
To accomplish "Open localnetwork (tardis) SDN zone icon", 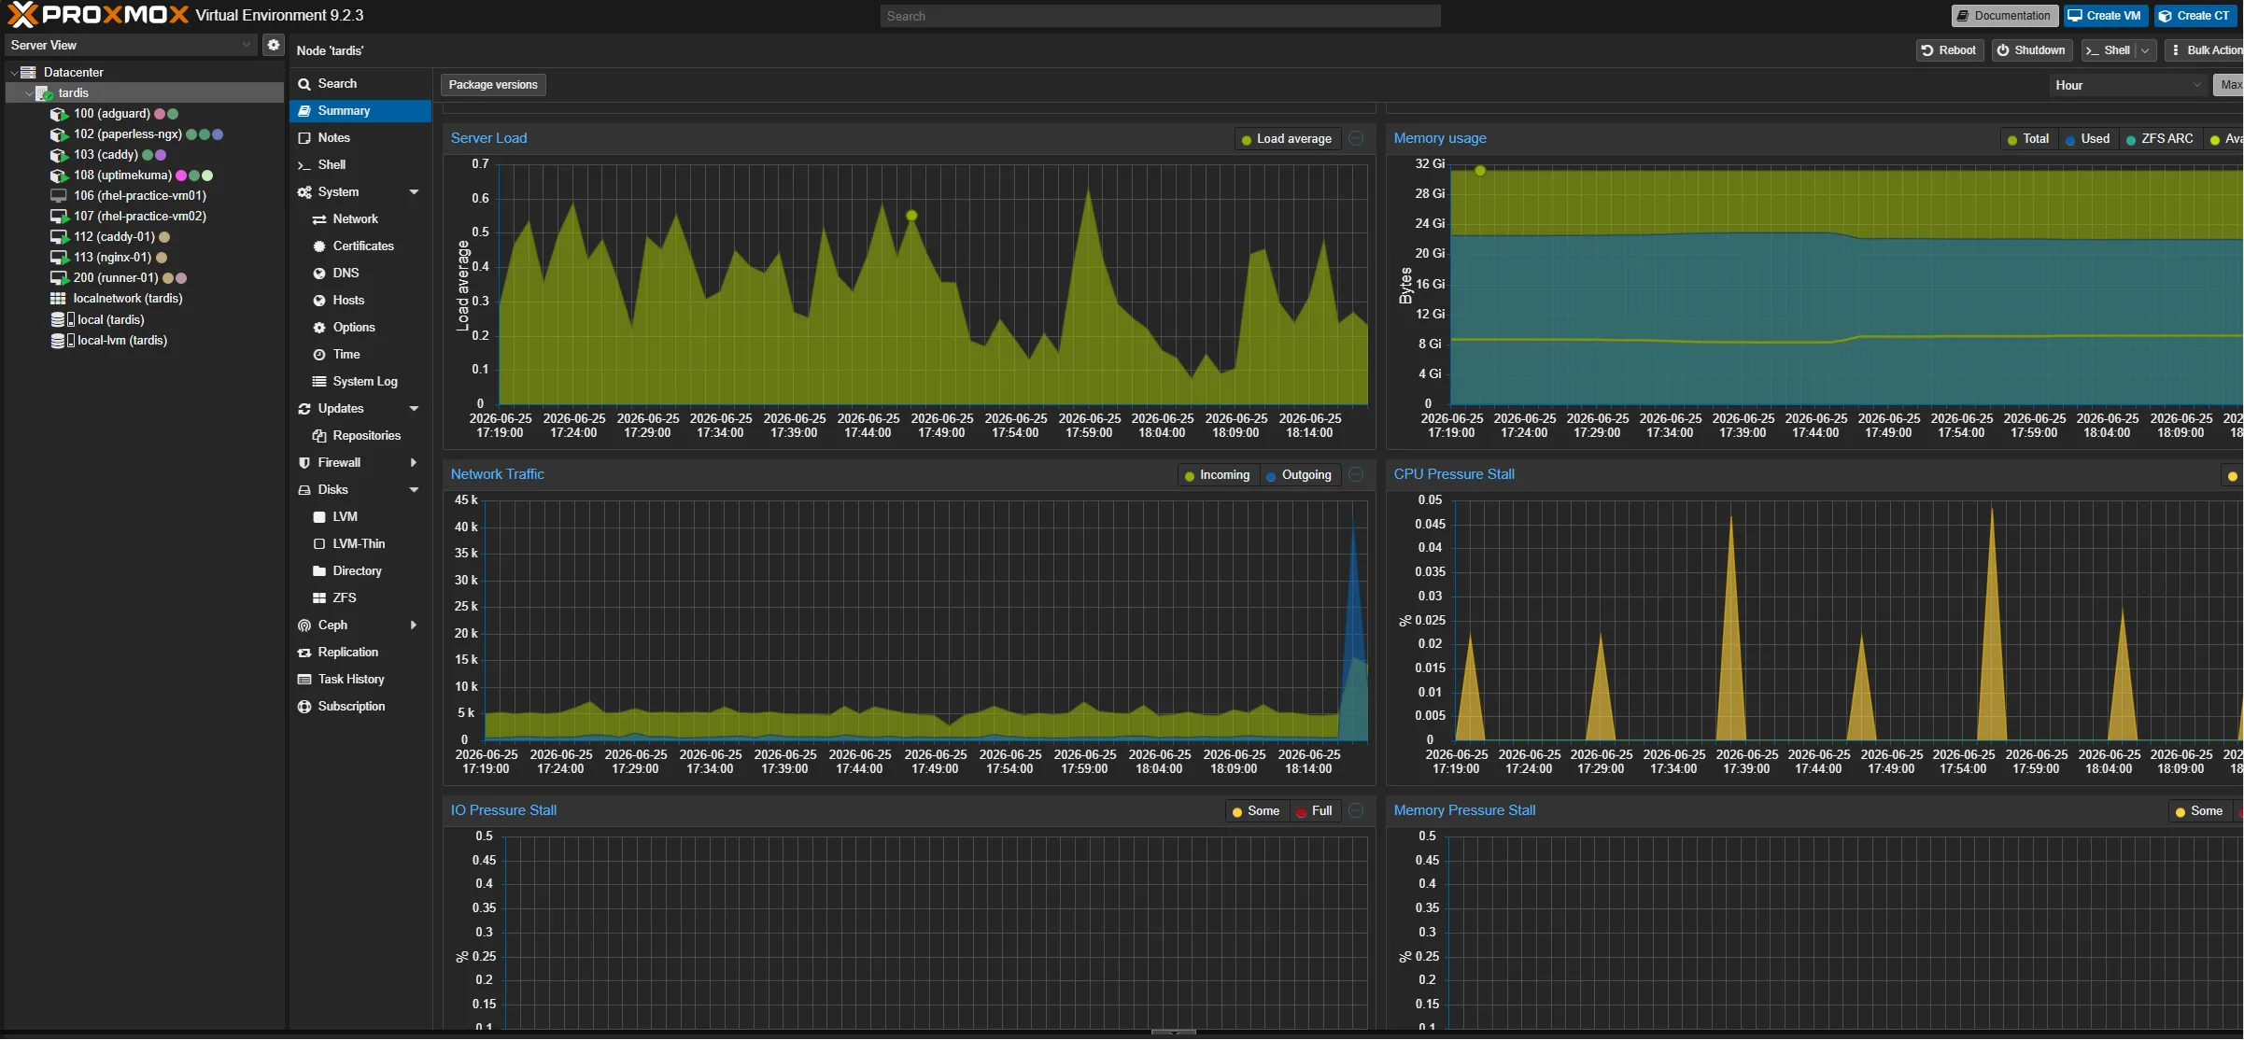I will [58, 299].
